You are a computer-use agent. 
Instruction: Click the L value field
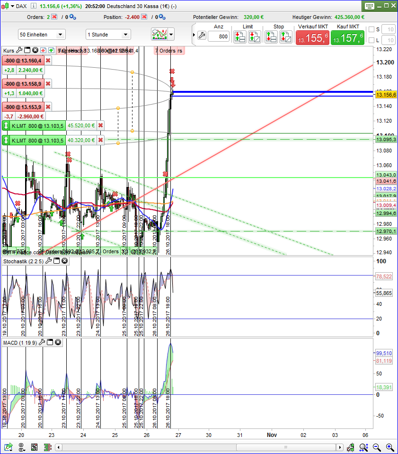[x=389, y=40]
